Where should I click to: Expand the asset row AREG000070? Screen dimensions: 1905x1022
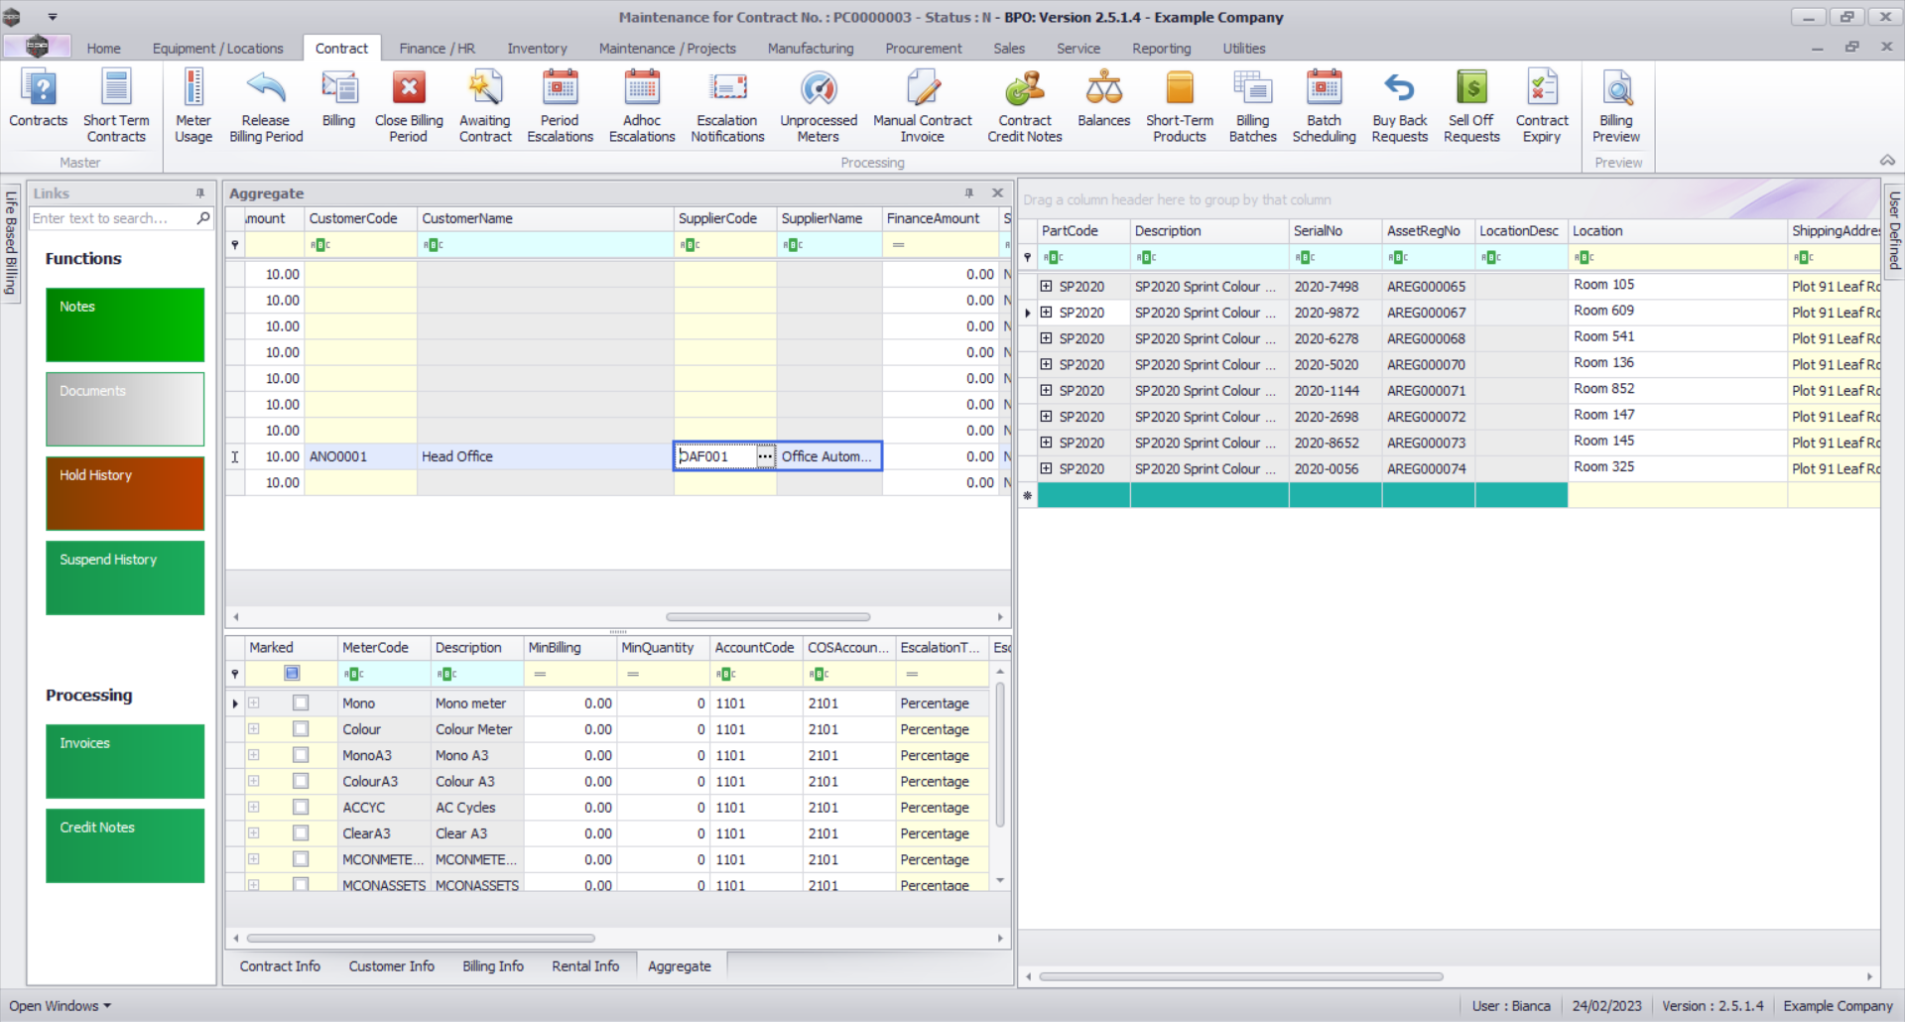pos(1046,365)
